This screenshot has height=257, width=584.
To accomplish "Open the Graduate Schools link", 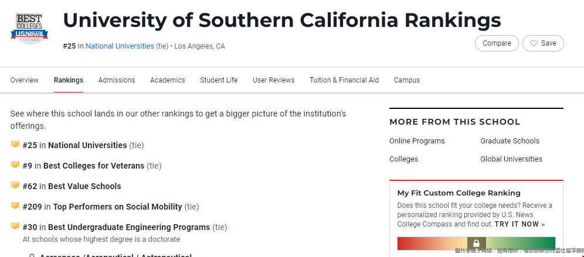I will (510, 141).
